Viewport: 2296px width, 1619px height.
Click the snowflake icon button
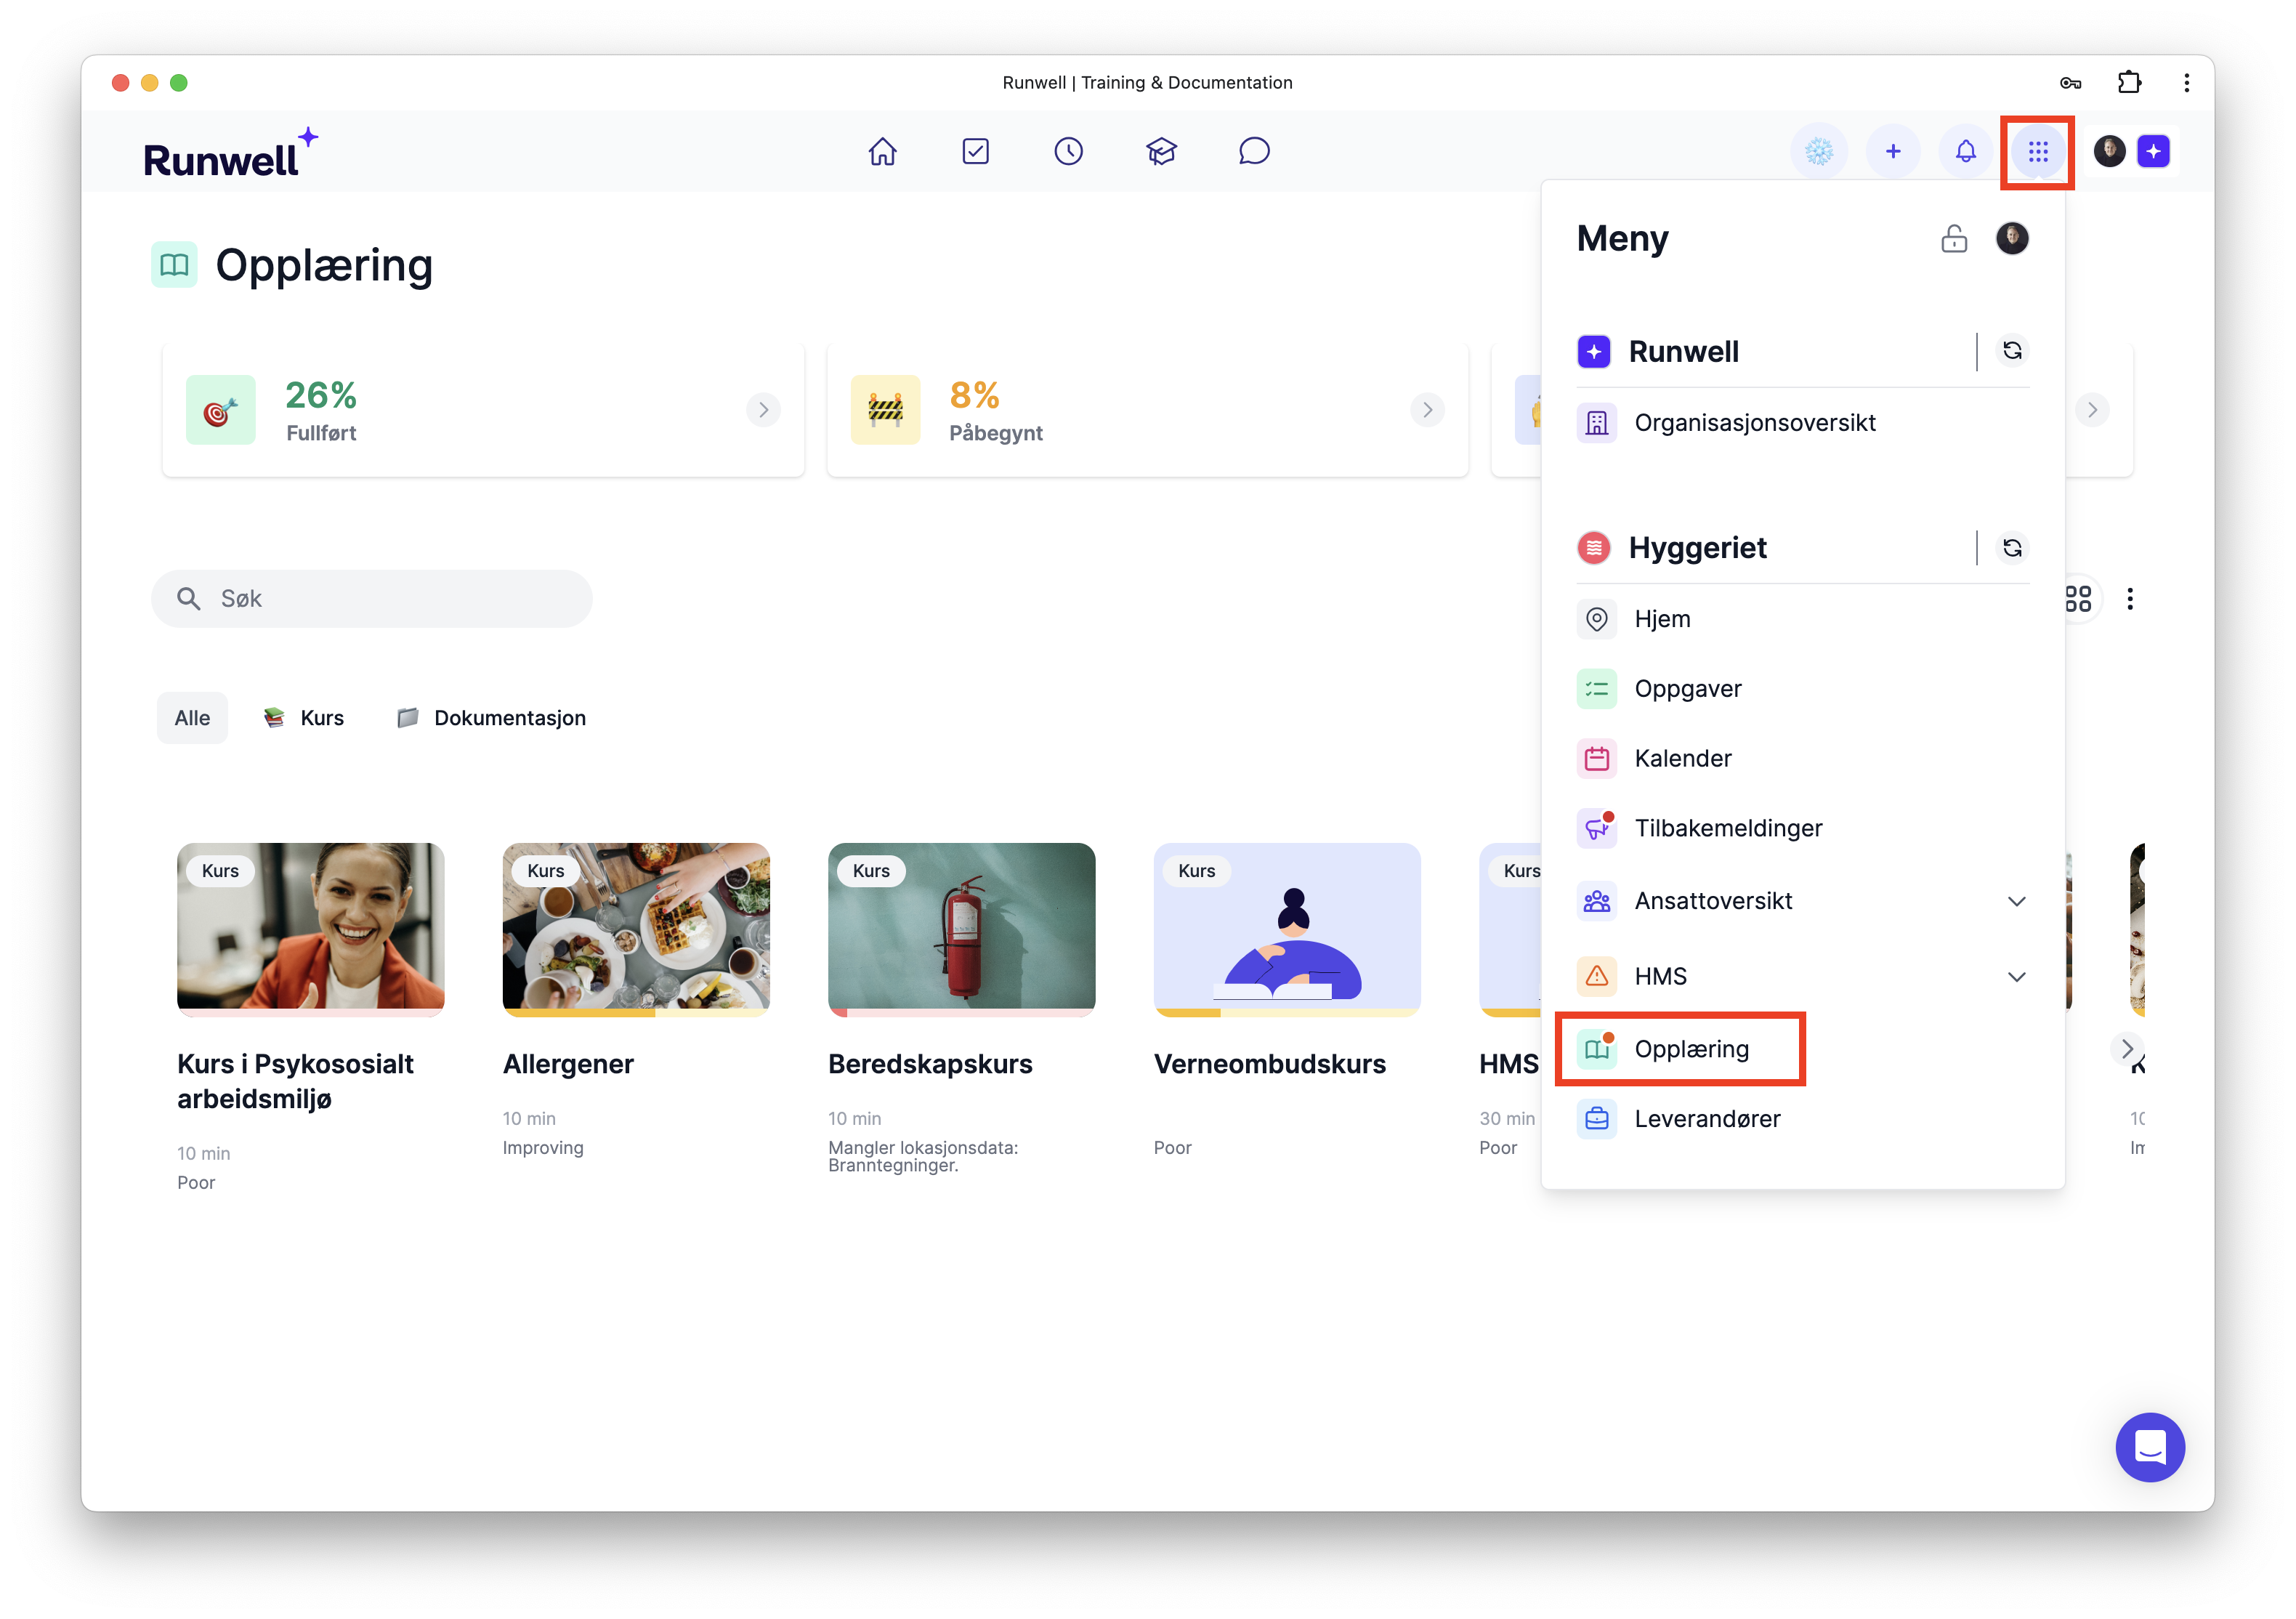pyautogui.click(x=1819, y=151)
